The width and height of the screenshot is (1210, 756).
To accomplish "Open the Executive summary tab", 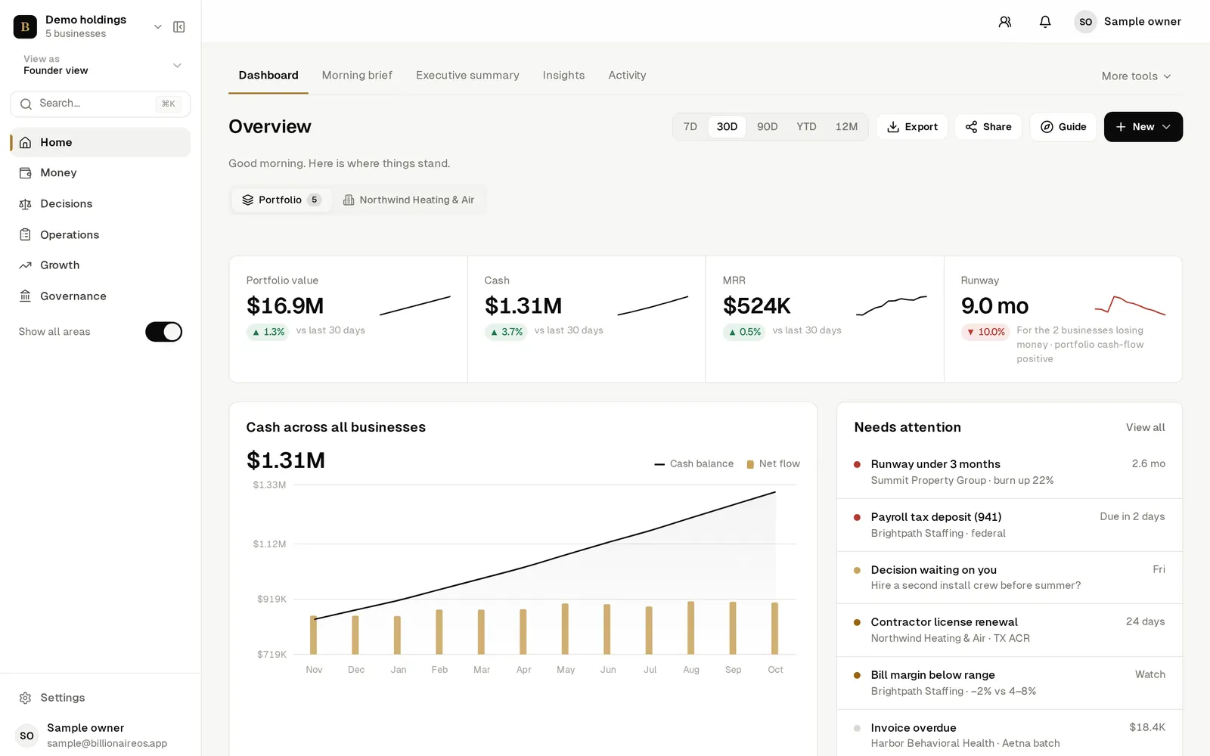I will [x=467, y=76].
